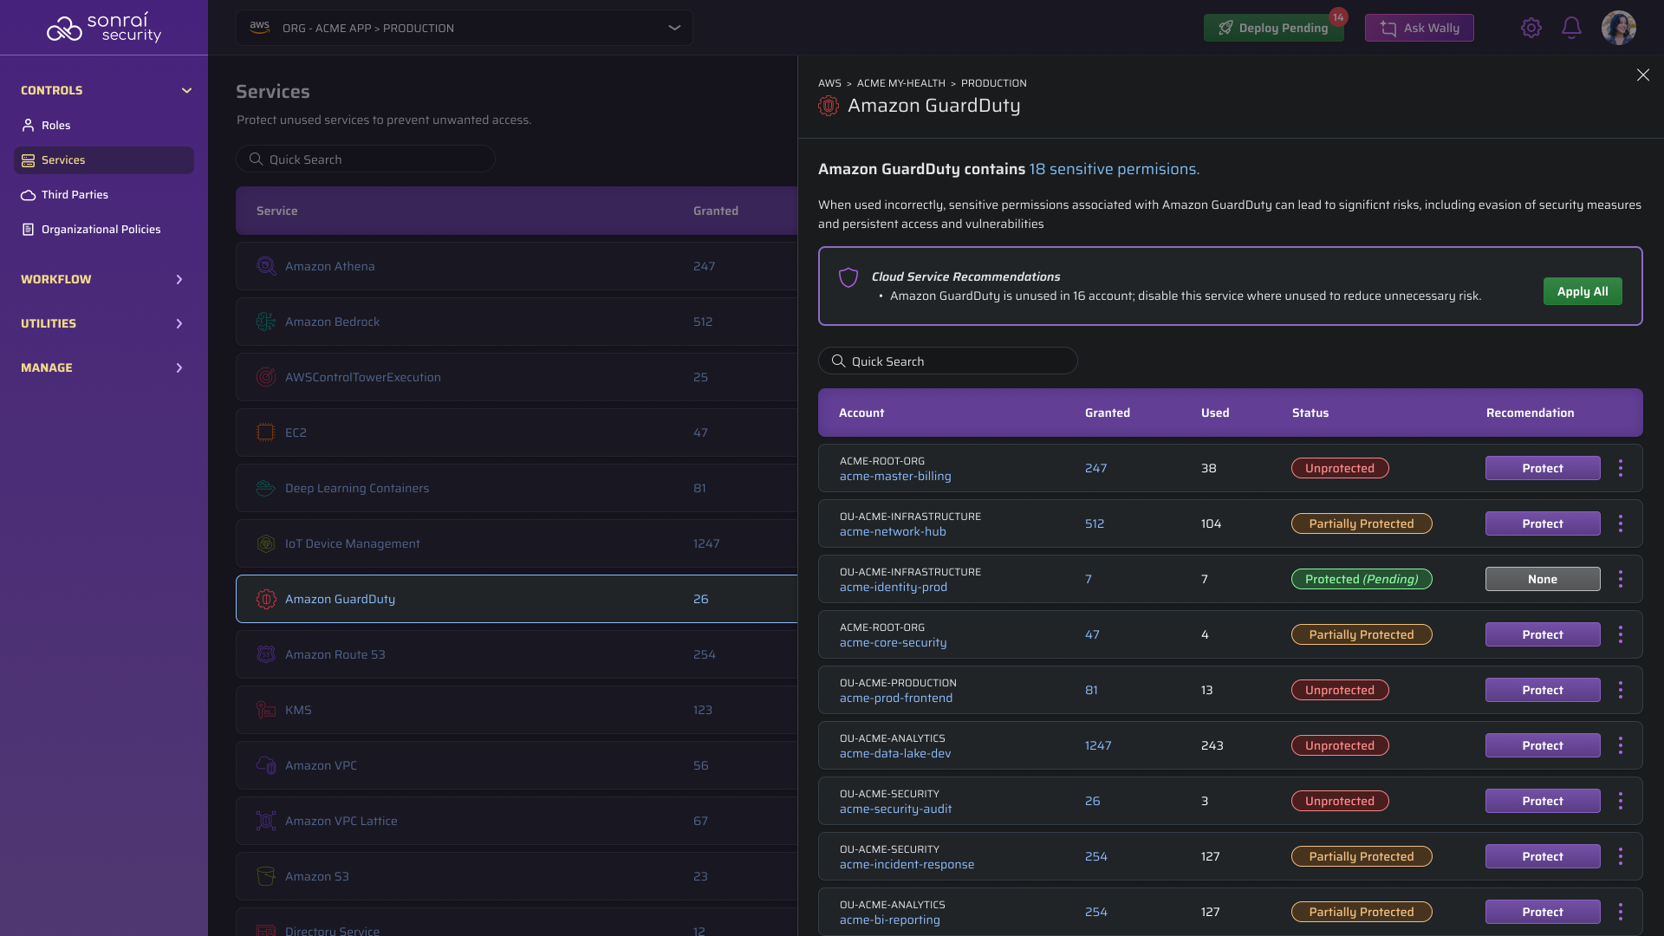Click Apply All recommendations button
The image size is (1664, 936).
1583,291
